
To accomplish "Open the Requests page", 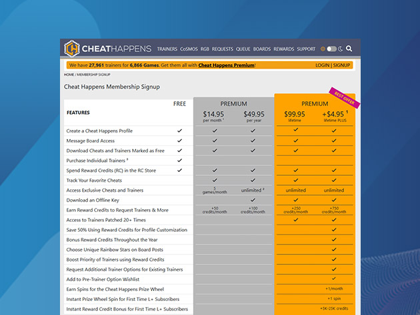I will [x=223, y=49].
